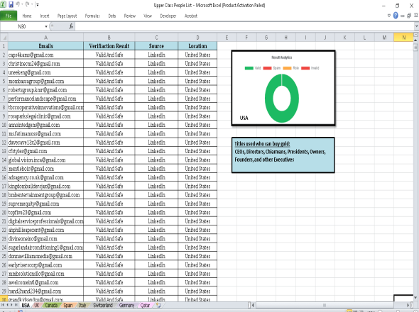Jump to the first sheet with the navigation arrow
Viewport: 419px width, 312px height.
click(x=3, y=305)
